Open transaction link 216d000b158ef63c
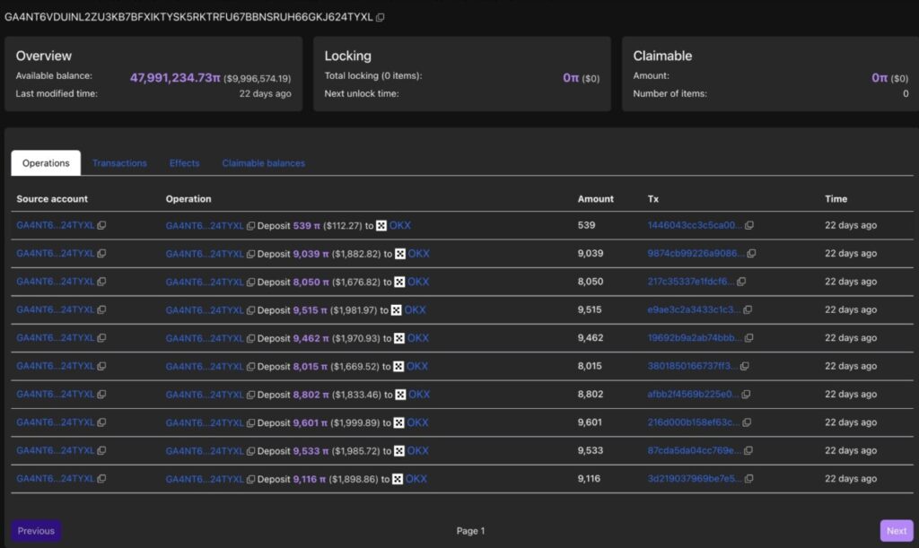The image size is (919, 548). pyautogui.click(x=694, y=422)
